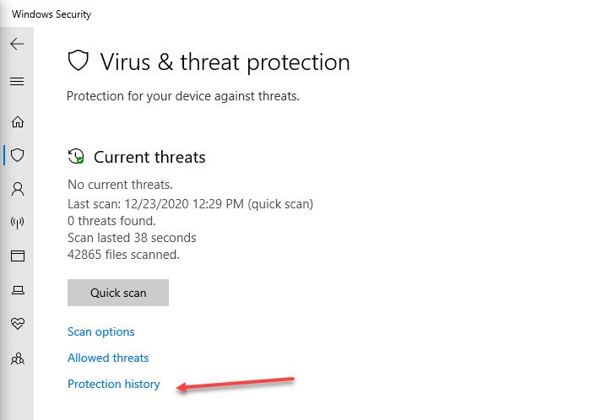Open Device performance & health heart icon
591x420 pixels.
pyautogui.click(x=17, y=324)
